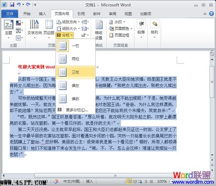Undo the last action
This screenshot has height=186, width=216.
point(19,5)
